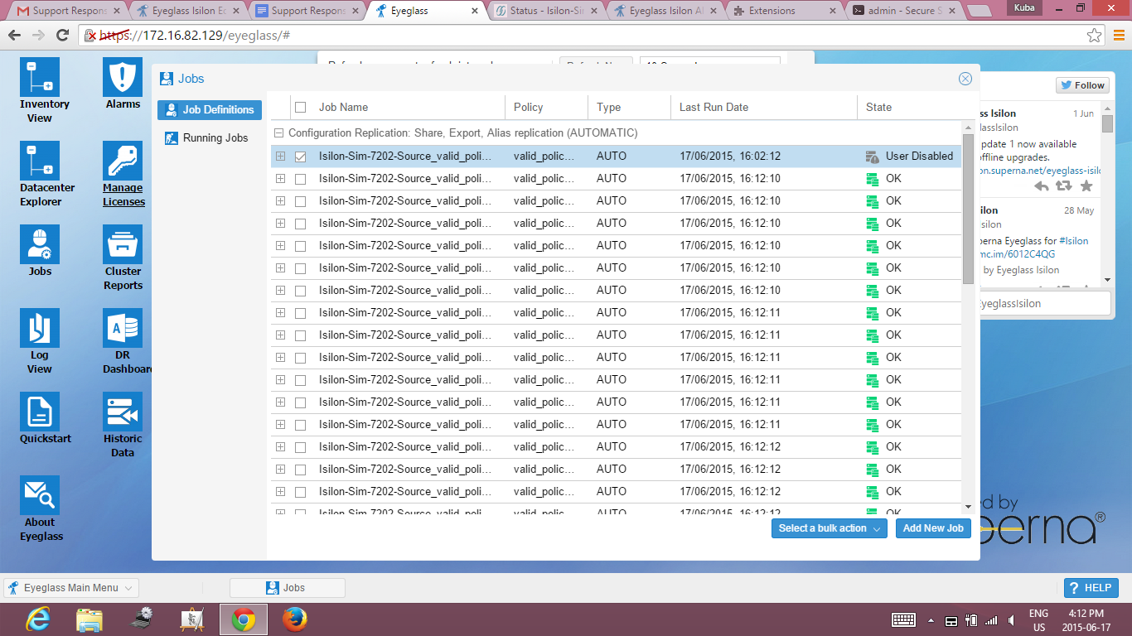Open the Alarms icon

tap(123, 77)
